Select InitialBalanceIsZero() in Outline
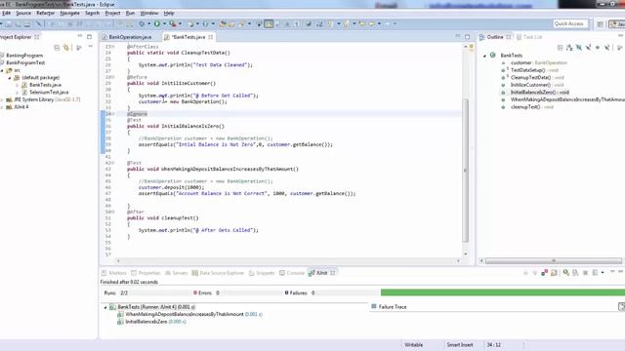625x351 pixels. click(540, 93)
